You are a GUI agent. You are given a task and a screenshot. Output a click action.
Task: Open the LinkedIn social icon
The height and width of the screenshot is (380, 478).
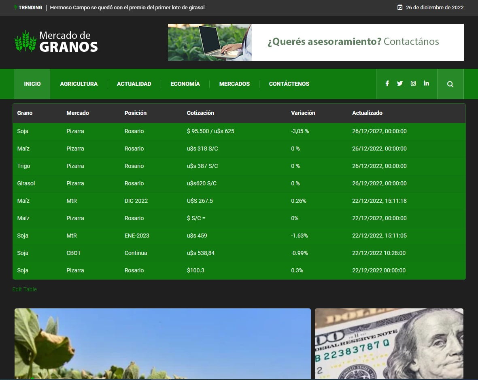(x=426, y=83)
